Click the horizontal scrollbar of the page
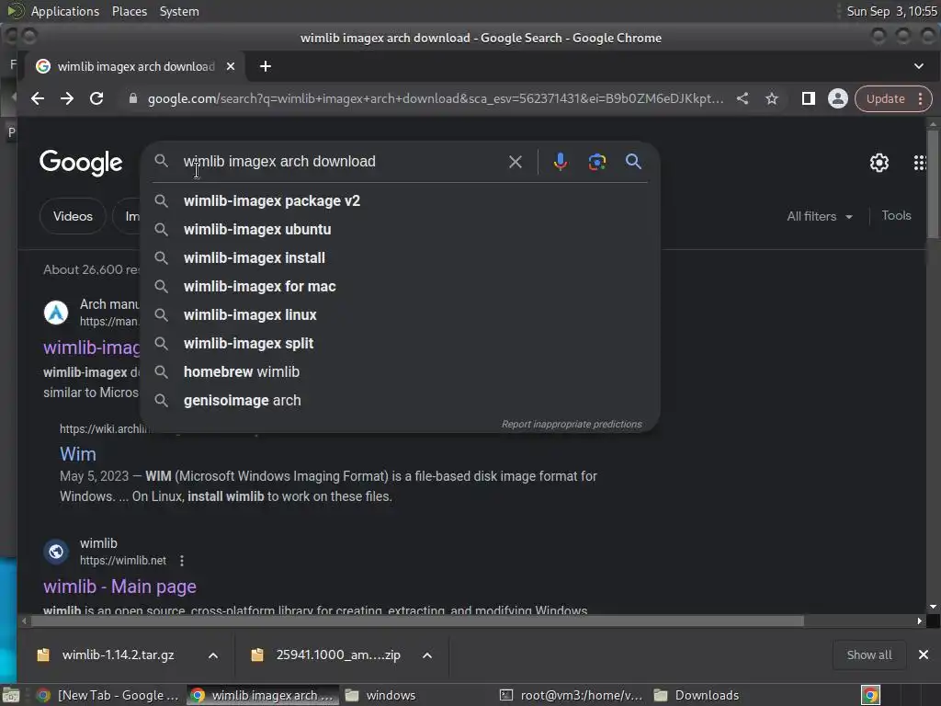The image size is (941, 706). point(417,621)
